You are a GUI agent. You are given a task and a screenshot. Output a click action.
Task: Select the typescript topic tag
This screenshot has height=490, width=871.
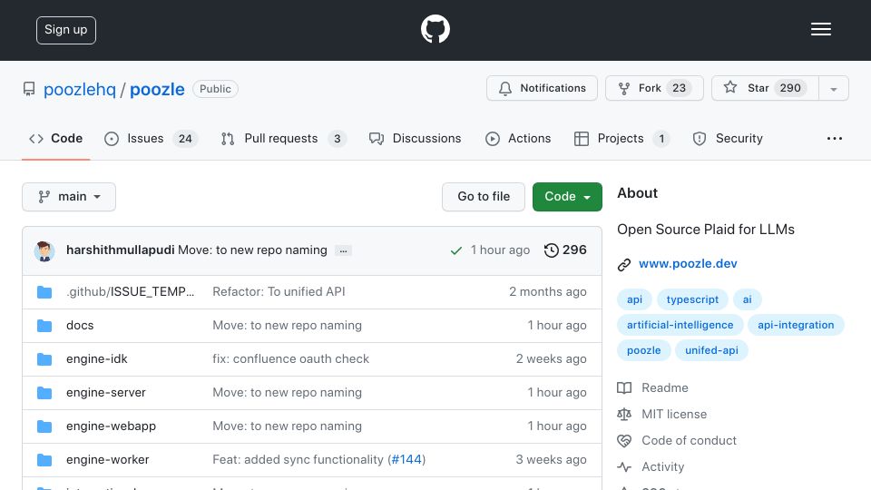(692, 299)
